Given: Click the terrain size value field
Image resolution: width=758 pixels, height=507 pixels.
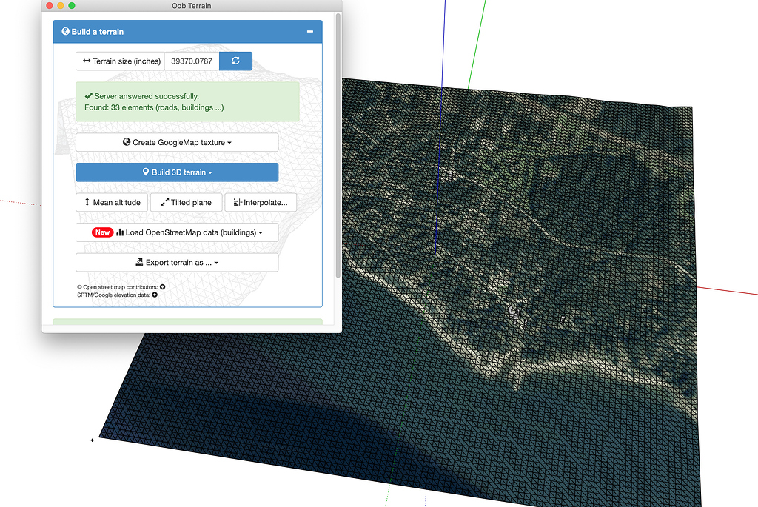Looking at the screenshot, I should pos(191,61).
